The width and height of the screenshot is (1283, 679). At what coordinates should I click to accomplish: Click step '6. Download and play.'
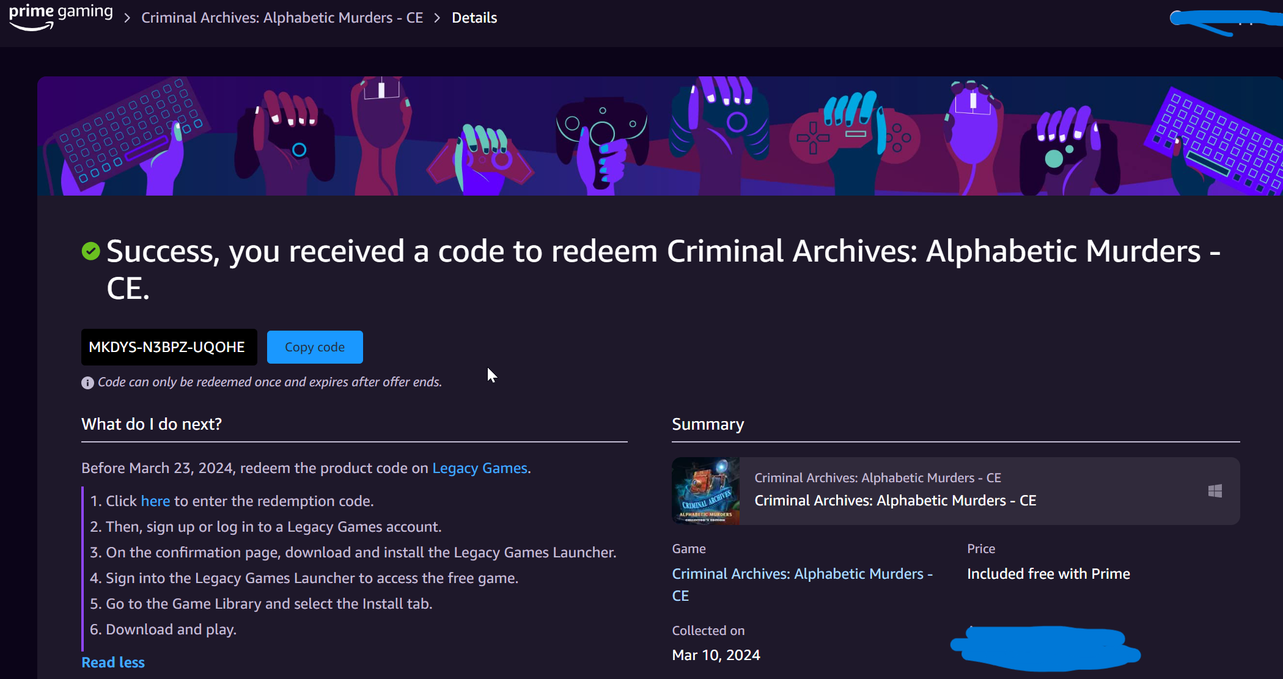click(x=163, y=629)
